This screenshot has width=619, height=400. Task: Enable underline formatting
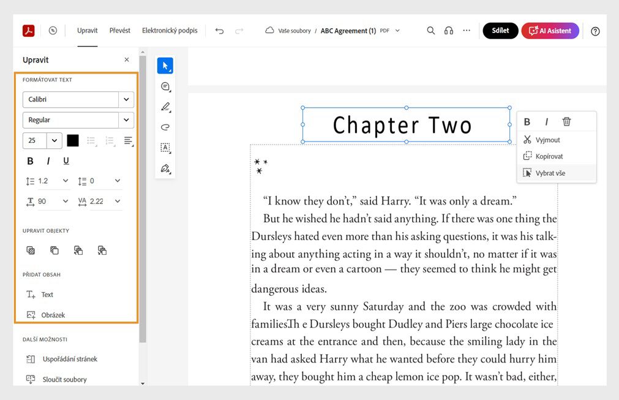66,160
